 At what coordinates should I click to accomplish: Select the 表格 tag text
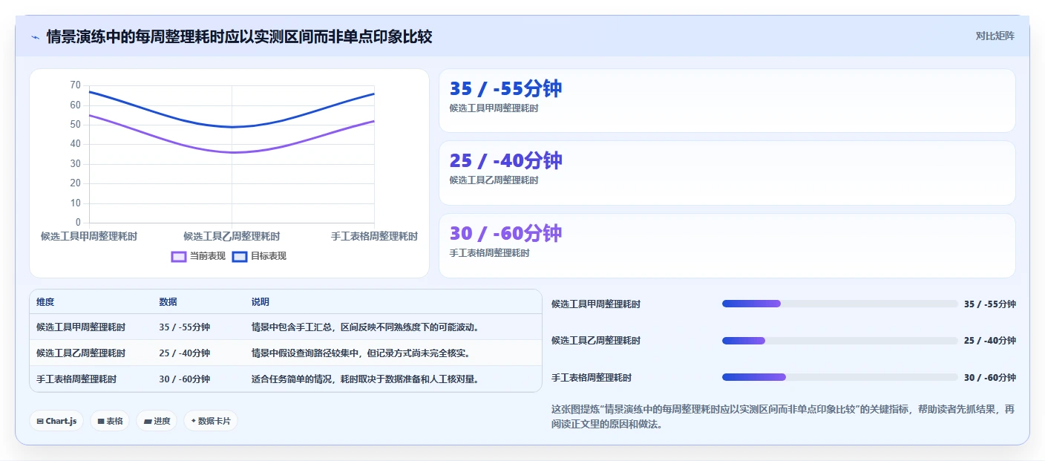coord(114,421)
